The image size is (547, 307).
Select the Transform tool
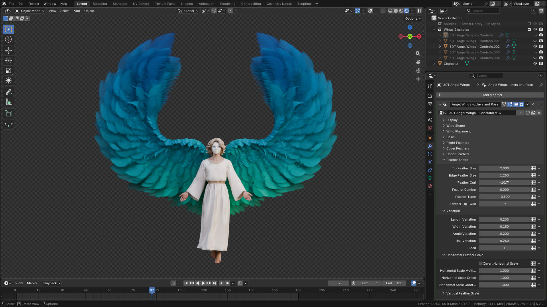[9, 80]
